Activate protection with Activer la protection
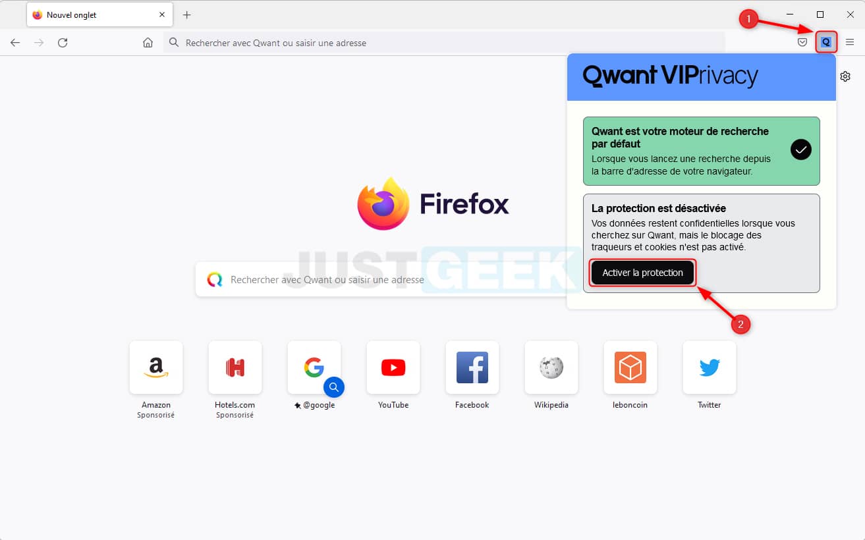The width and height of the screenshot is (865, 540). coord(642,273)
